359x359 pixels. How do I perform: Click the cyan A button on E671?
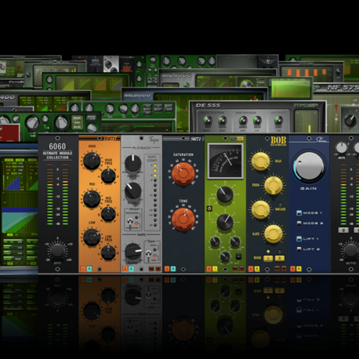pos(89,269)
